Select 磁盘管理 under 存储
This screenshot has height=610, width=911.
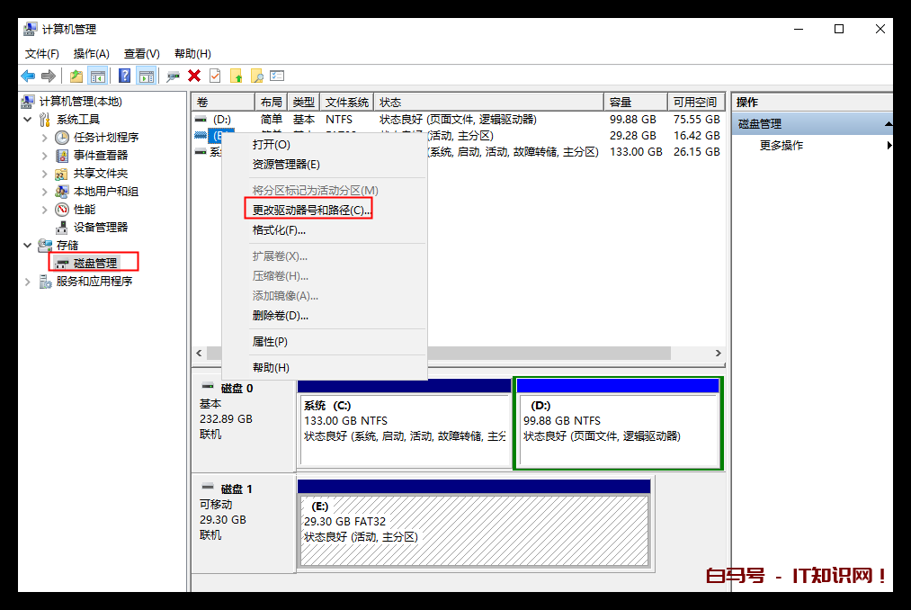(95, 263)
